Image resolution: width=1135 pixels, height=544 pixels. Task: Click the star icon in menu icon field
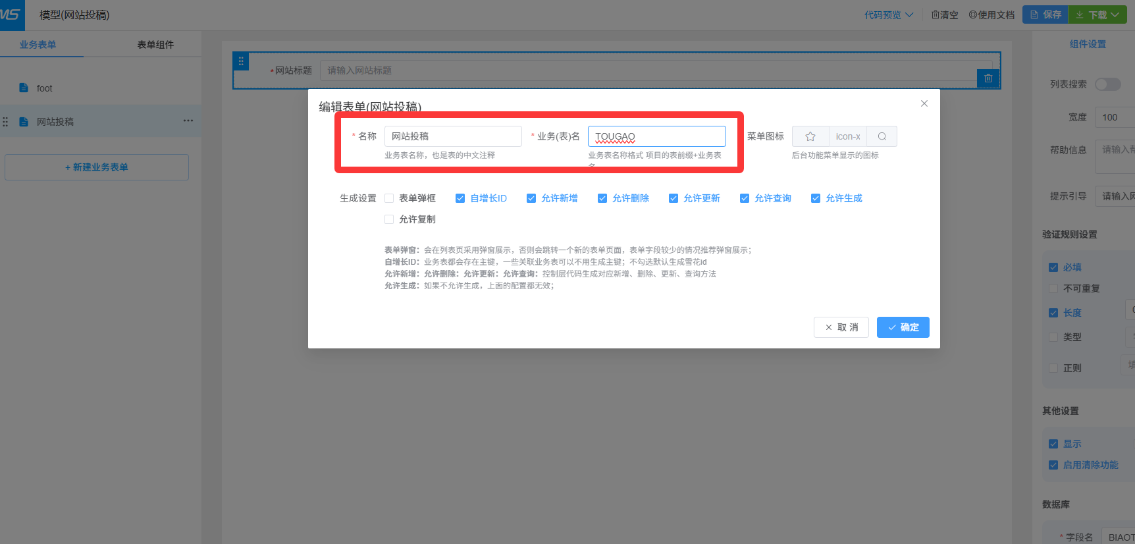point(810,136)
